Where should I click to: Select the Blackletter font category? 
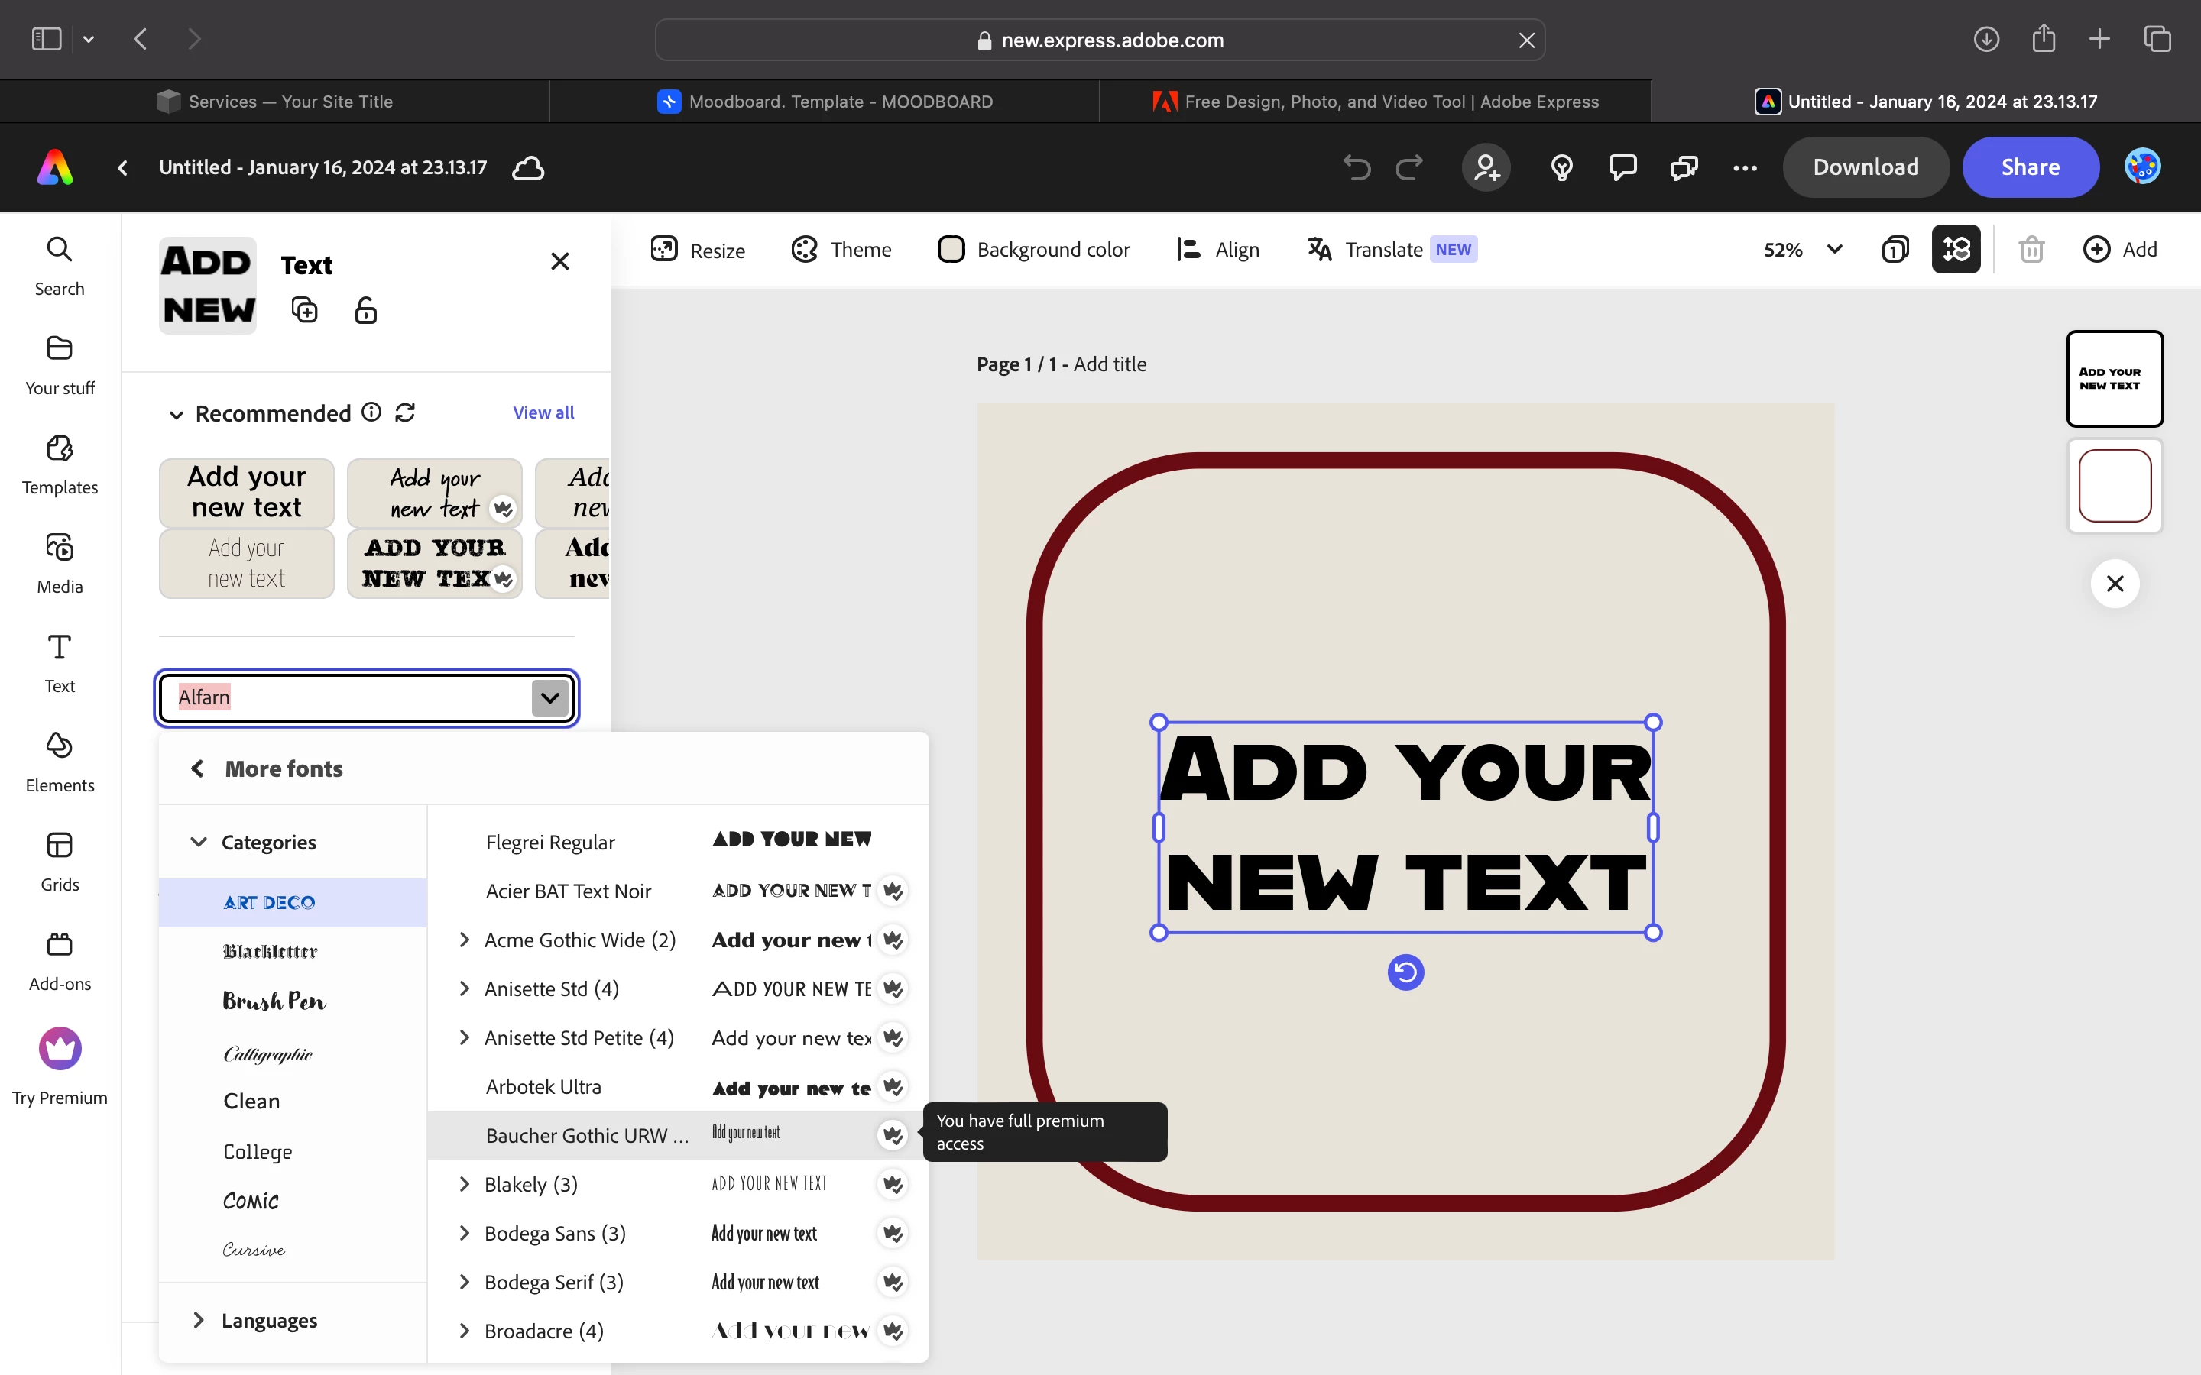tap(270, 951)
